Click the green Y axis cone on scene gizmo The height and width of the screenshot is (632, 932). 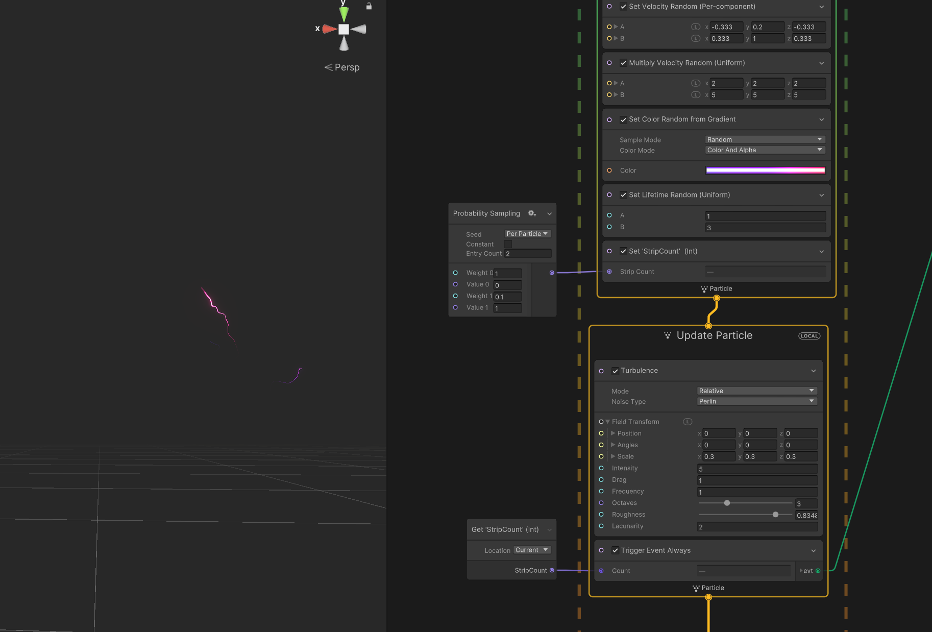click(x=344, y=14)
